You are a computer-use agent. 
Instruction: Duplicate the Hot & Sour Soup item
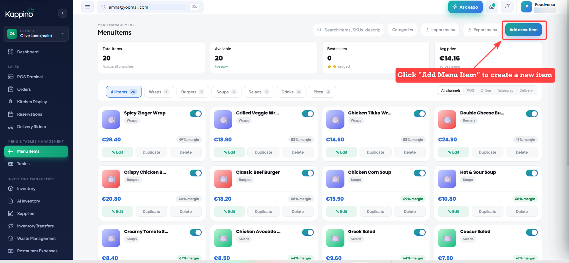(487, 211)
